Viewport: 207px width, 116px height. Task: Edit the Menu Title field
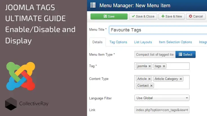point(158,30)
